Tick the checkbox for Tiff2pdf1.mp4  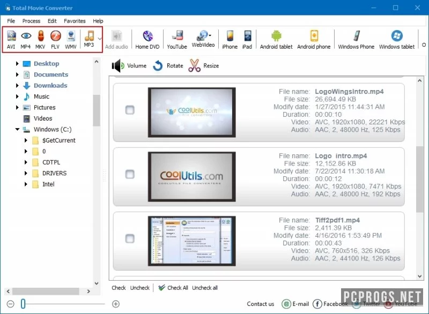130,238
